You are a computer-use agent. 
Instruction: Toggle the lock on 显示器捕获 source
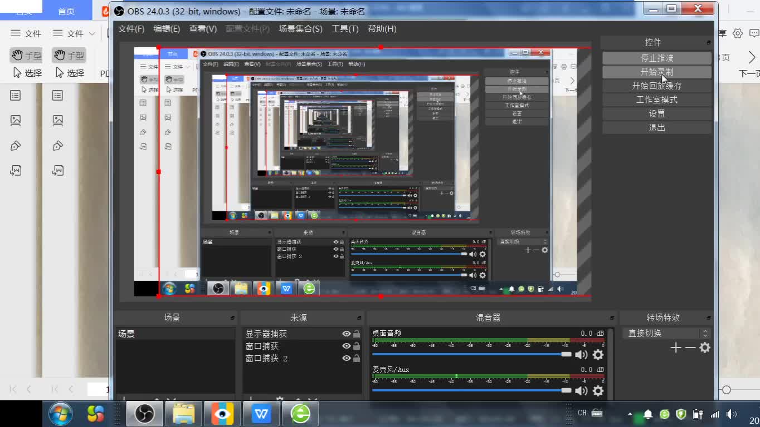click(x=356, y=334)
